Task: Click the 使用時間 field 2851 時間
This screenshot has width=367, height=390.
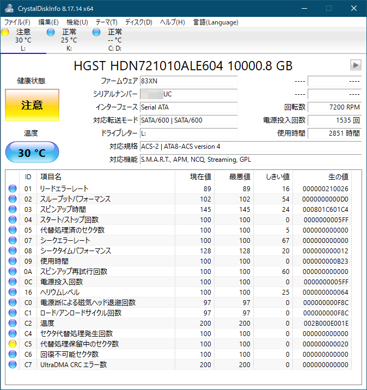Action: (x=335, y=133)
